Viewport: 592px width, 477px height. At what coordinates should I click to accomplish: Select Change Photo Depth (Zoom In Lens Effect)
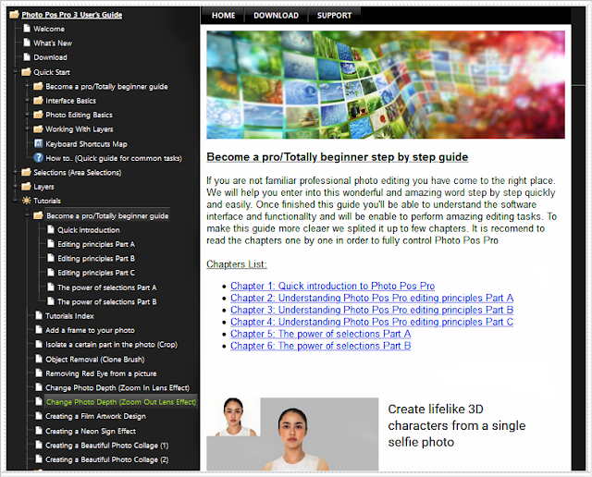[117, 387]
